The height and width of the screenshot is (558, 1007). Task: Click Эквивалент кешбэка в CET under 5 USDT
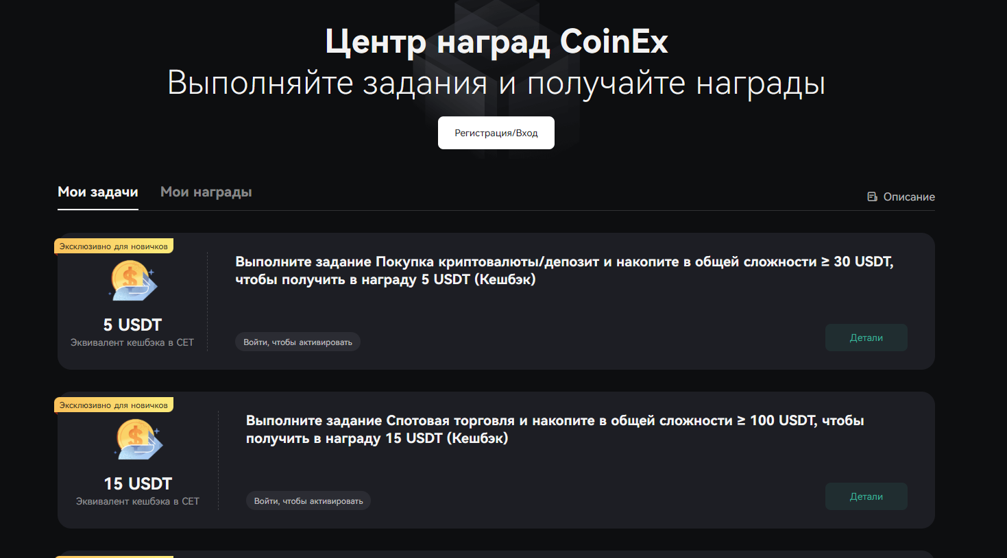tap(132, 342)
